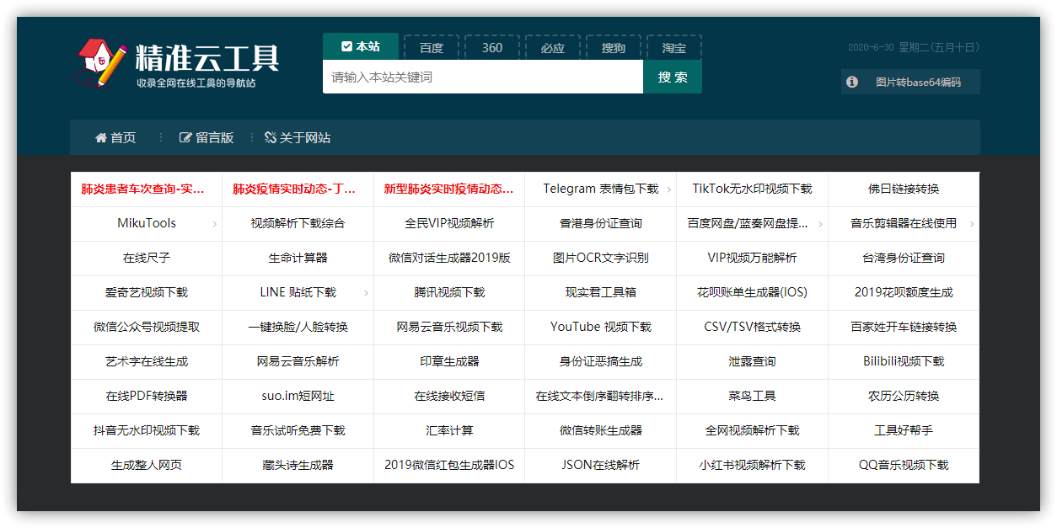This screenshot has height=528, width=1057.
Task: Open TikTok无水印视频下载 tool
Action: tap(753, 189)
